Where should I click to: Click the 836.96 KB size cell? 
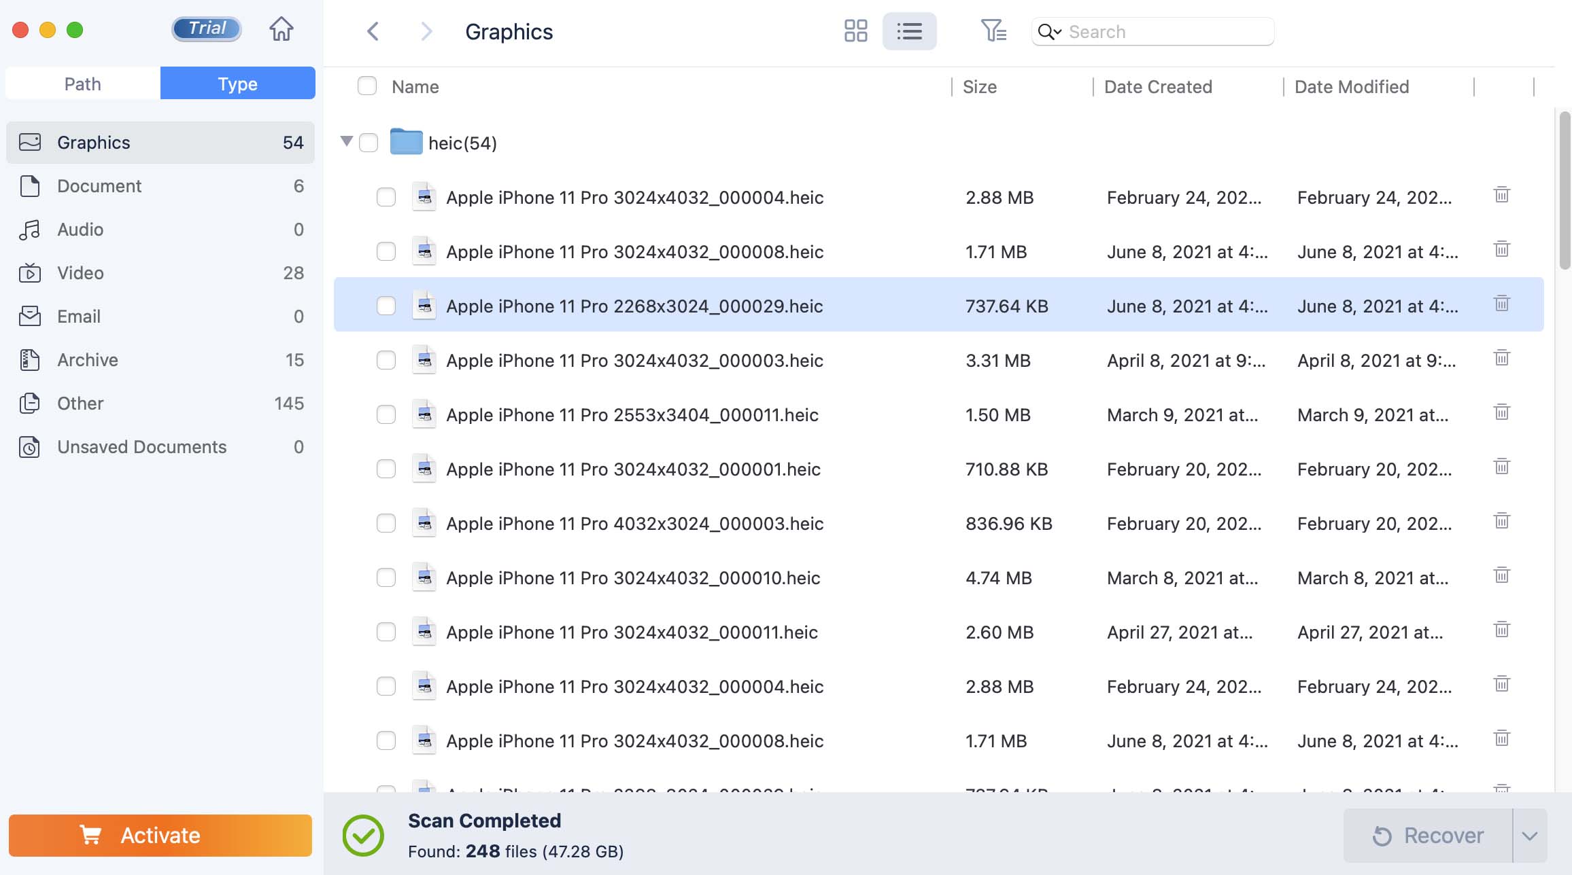click(1009, 524)
